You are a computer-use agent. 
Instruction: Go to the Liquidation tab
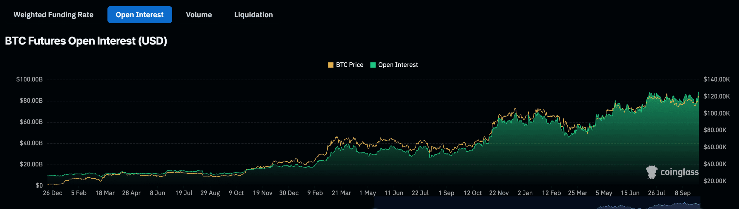[x=253, y=15]
